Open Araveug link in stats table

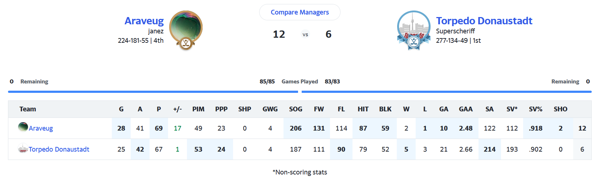pyautogui.click(x=41, y=128)
